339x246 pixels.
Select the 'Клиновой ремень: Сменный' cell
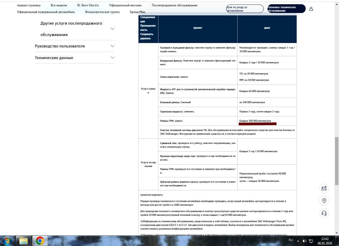tap(198, 102)
